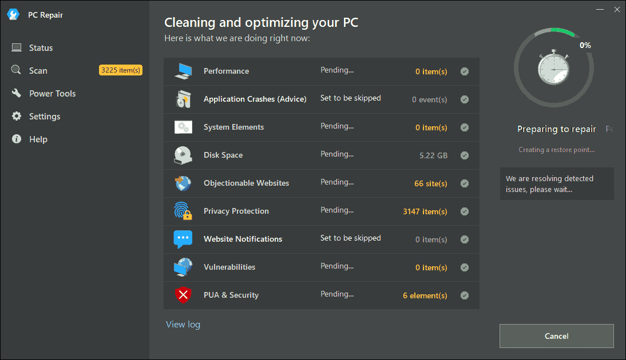Click the Disk Space drive icon

(183, 155)
